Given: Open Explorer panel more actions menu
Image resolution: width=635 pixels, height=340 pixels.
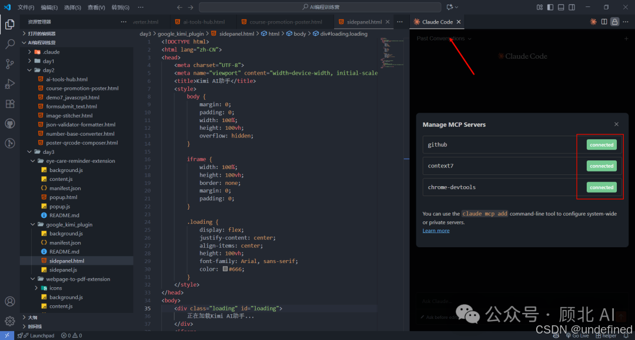Looking at the screenshot, I should point(123,22).
